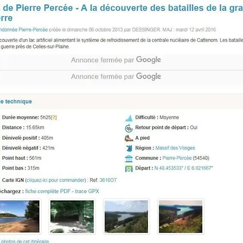Screen dimensions: 243x243
Task: Click 'Point bas : 315m' text
Action: 21,168
